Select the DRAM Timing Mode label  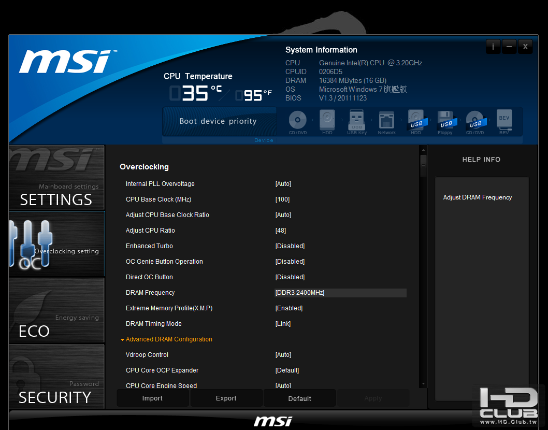click(x=153, y=324)
